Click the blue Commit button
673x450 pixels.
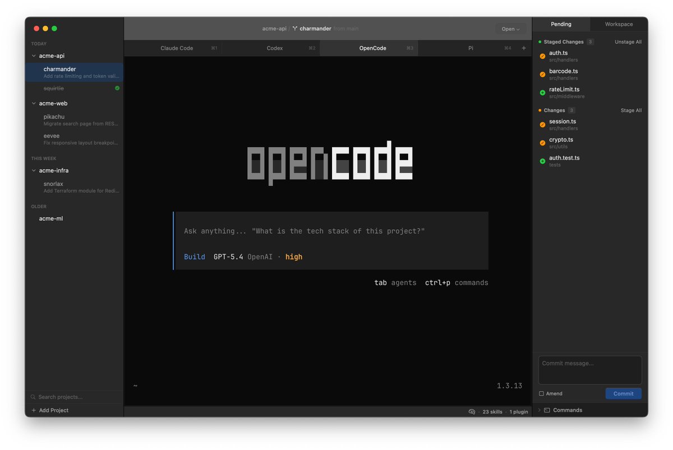pos(623,393)
